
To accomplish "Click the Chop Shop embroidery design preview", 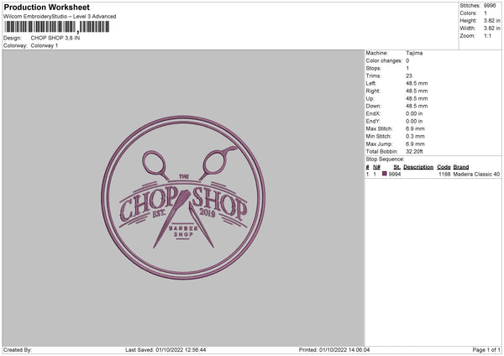I will pyautogui.click(x=183, y=197).
